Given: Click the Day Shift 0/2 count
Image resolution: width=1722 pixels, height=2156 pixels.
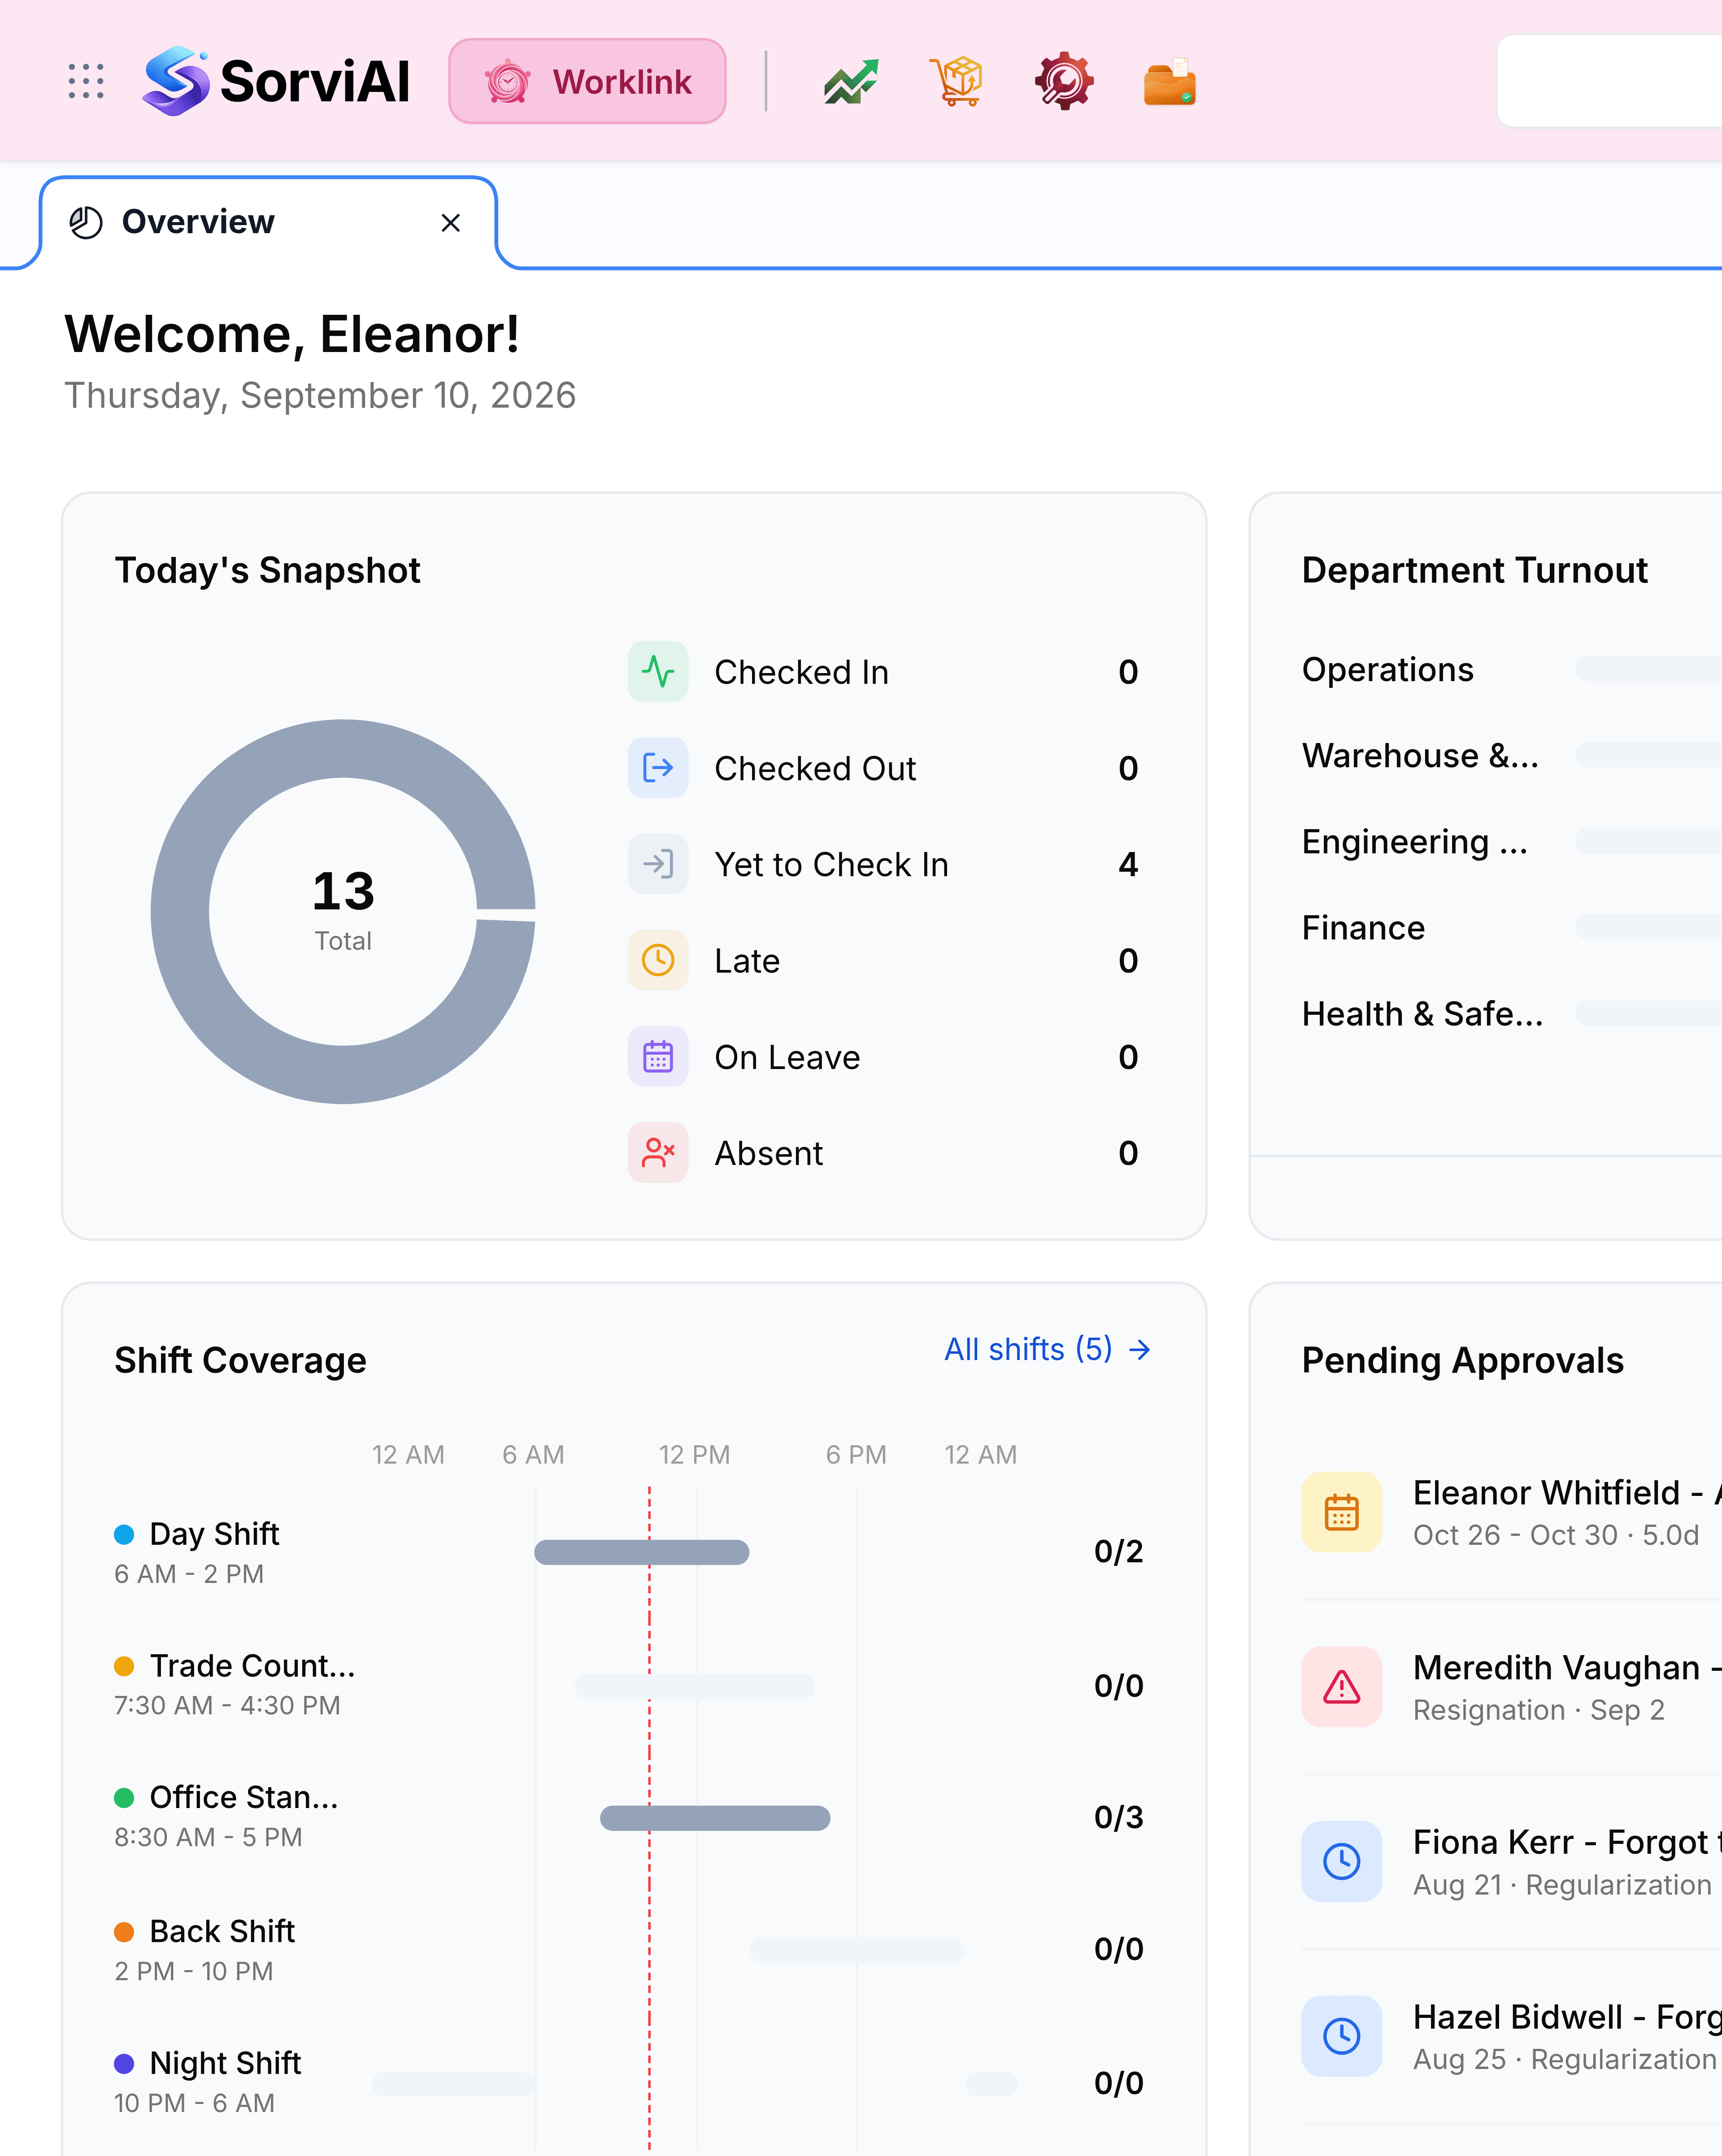Looking at the screenshot, I should coord(1119,1552).
